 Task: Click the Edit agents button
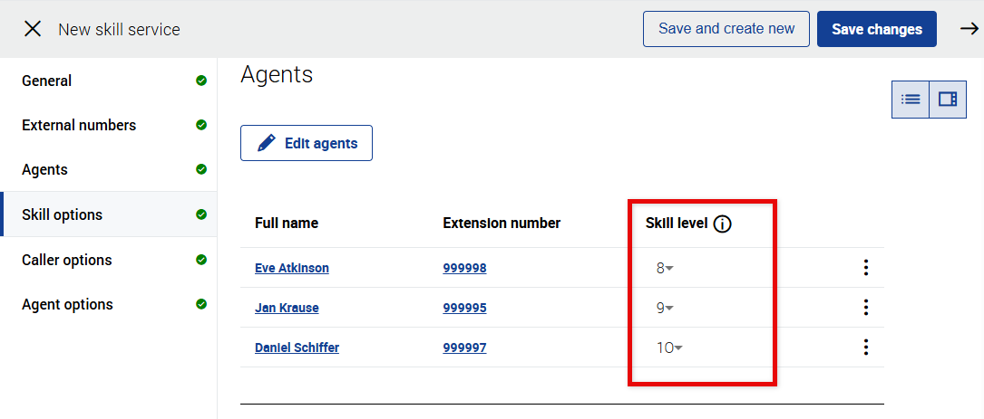pyautogui.click(x=307, y=143)
